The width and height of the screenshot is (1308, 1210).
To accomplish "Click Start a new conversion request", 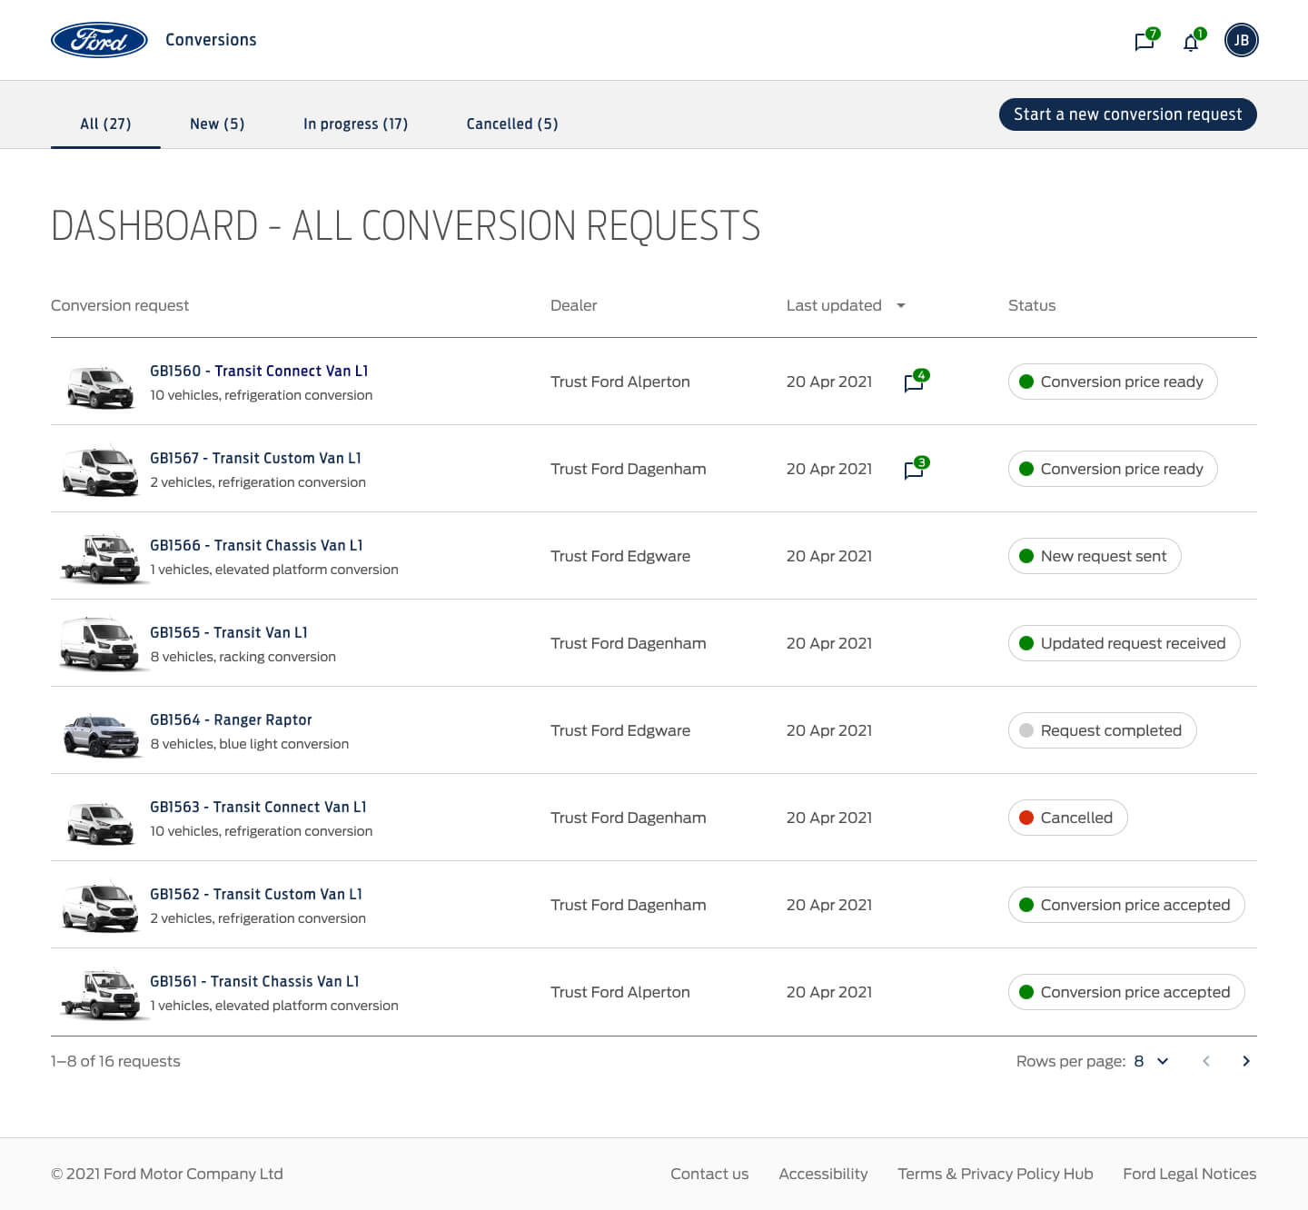I will click(1128, 114).
